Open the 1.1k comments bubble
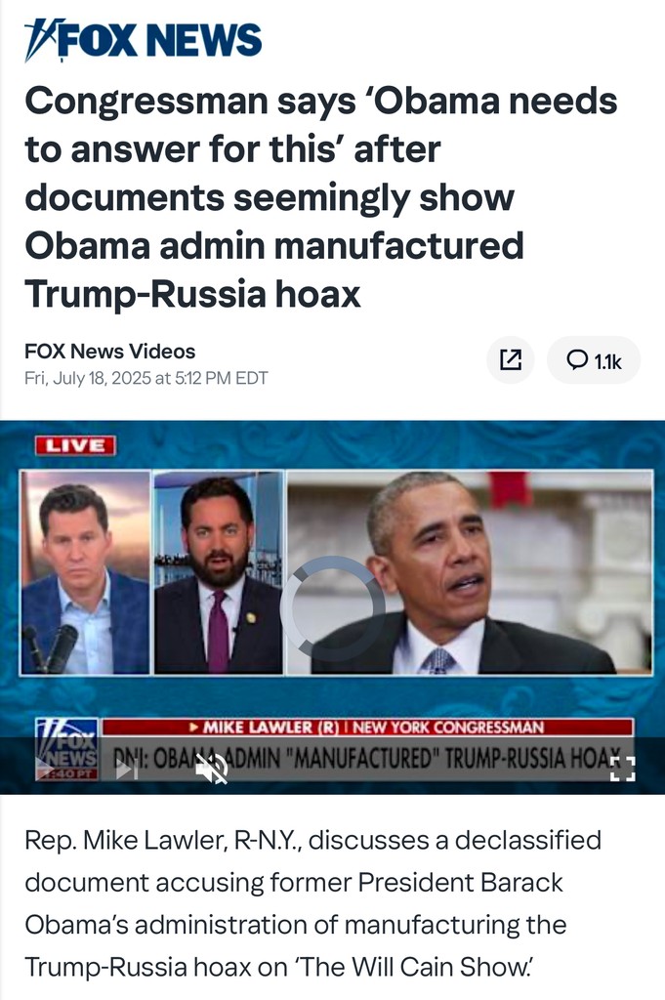 pos(594,359)
